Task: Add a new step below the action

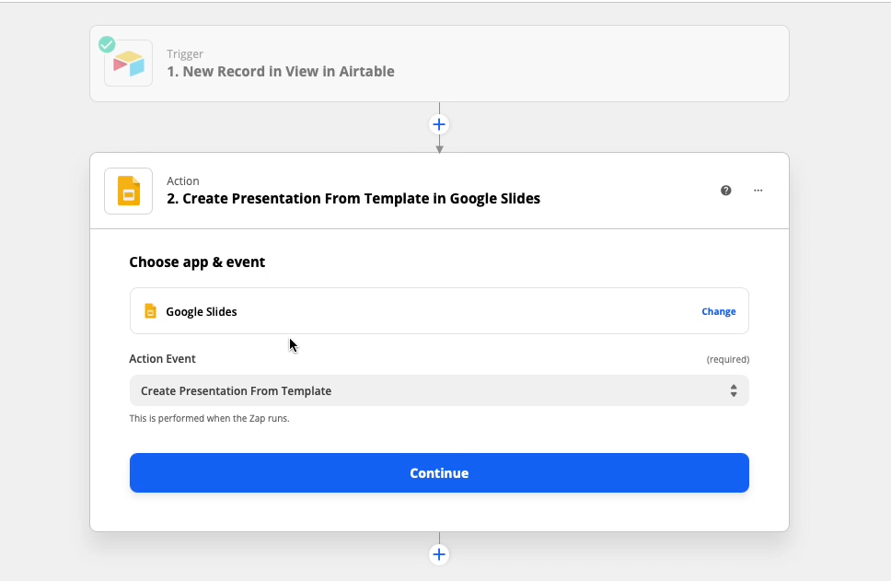Action: pos(439,554)
